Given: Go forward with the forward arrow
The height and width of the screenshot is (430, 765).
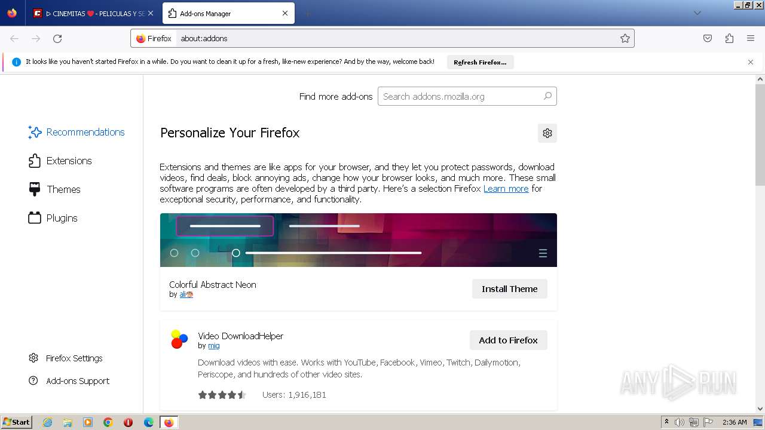Looking at the screenshot, I should click(x=36, y=38).
